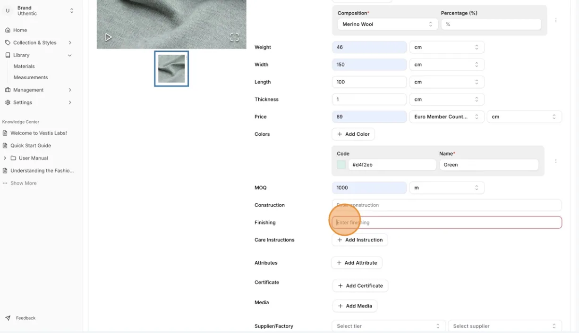
Task: Click Show More in Knowledge Center
Action: 23,183
